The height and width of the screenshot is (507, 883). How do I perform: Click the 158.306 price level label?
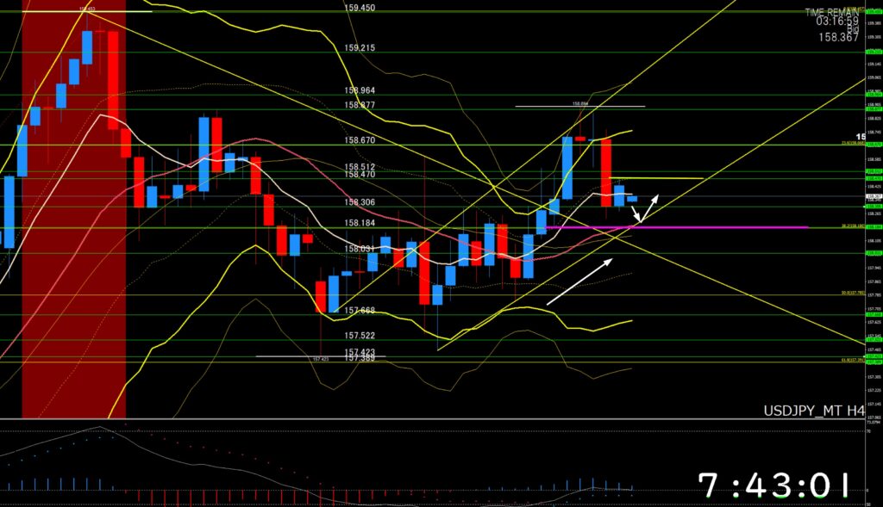(x=359, y=202)
